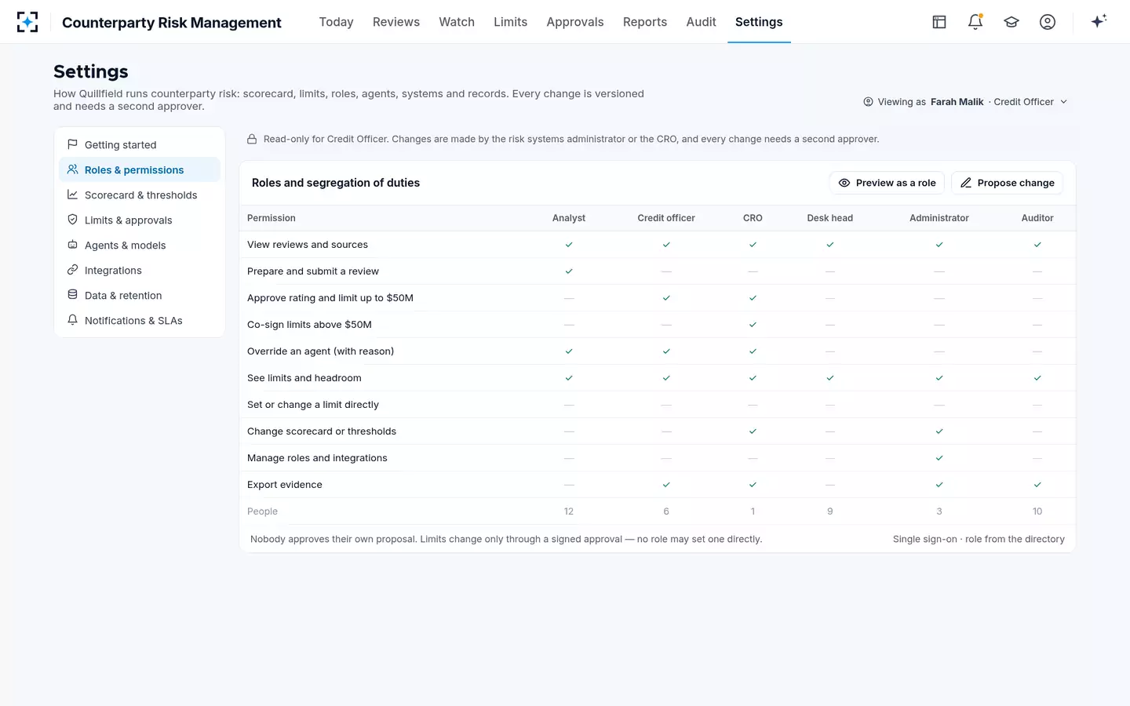The width and height of the screenshot is (1130, 706).
Task: Click the database icon beside Data & retention
Action: tap(72, 295)
